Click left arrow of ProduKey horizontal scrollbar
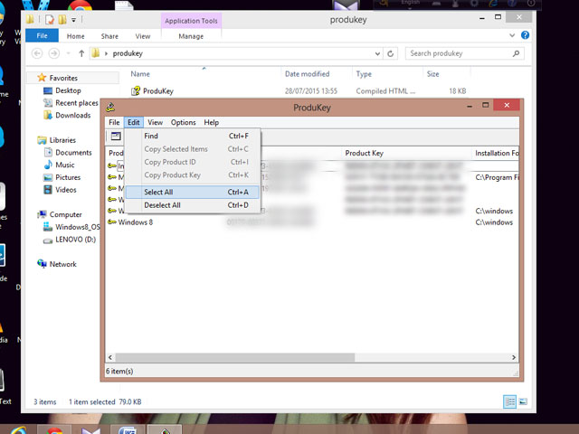Screen dimensions: 579x434 (110, 357)
